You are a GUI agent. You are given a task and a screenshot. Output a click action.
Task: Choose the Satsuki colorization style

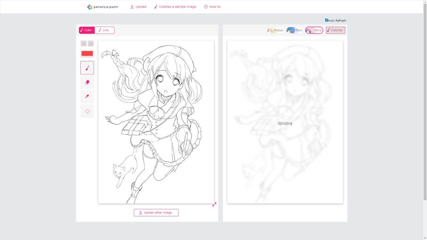[x=295, y=30]
